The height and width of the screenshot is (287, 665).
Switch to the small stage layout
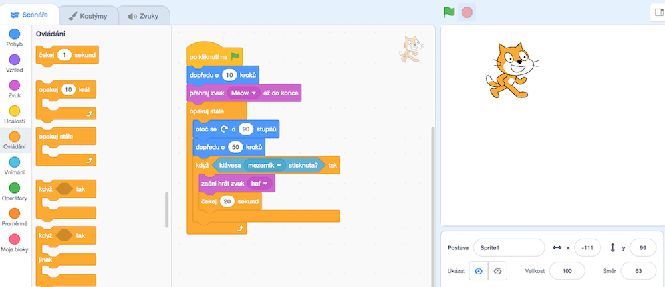(x=660, y=12)
